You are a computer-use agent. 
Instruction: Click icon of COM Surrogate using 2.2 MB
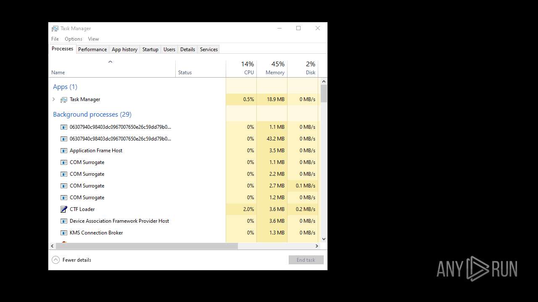point(64,174)
